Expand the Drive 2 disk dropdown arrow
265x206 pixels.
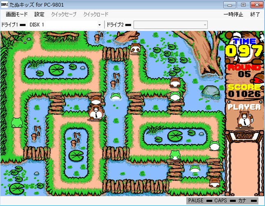(205, 25)
